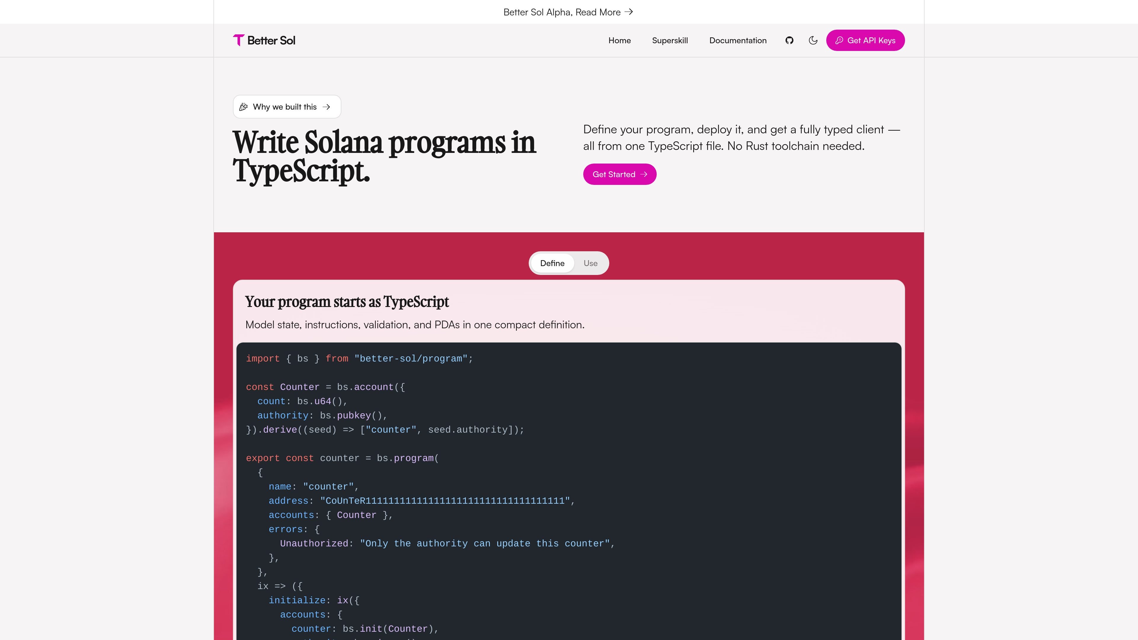Switch to the Use tab

(x=590, y=263)
